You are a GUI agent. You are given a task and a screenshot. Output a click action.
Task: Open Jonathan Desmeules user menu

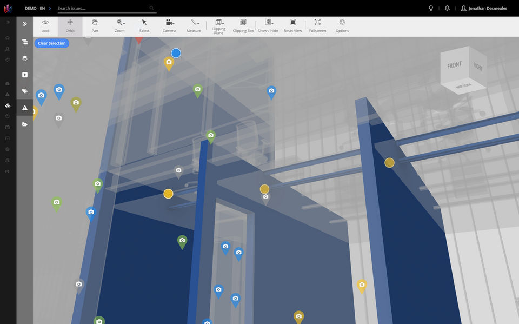coord(484,8)
